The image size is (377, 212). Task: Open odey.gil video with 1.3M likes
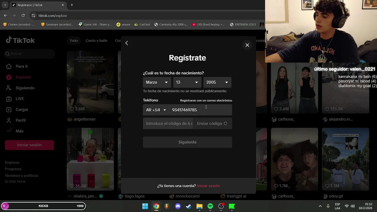click(345, 159)
